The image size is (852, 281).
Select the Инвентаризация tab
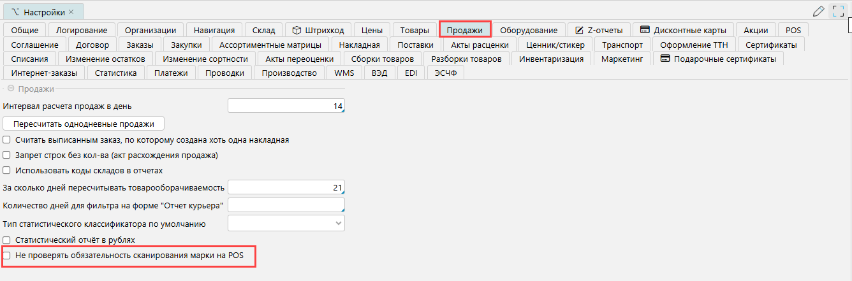[551, 59]
